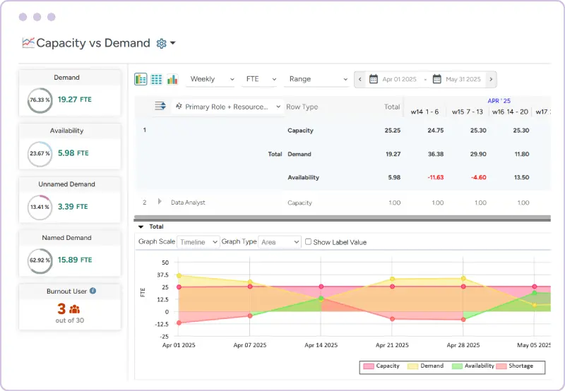Go to previous date range arrow
This screenshot has width=565, height=391.
359,79
